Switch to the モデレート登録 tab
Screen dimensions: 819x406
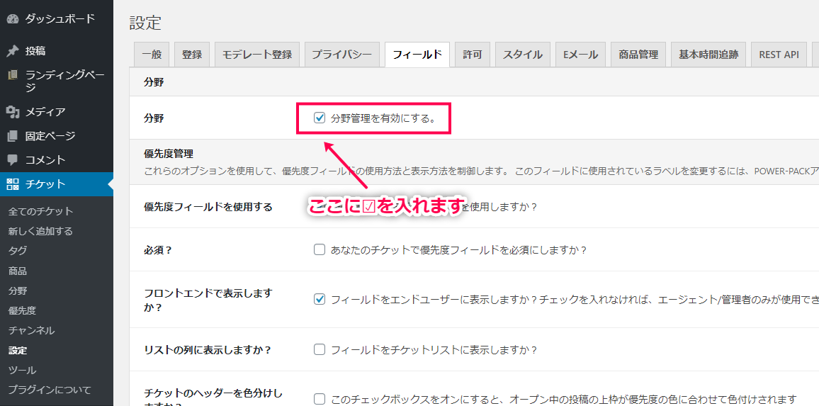(x=257, y=55)
